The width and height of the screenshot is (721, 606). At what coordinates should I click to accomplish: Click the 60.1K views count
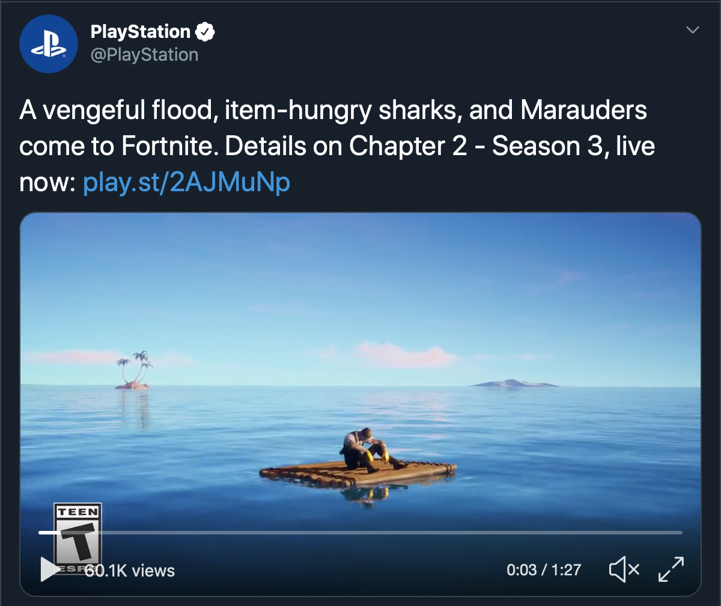(x=130, y=571)
